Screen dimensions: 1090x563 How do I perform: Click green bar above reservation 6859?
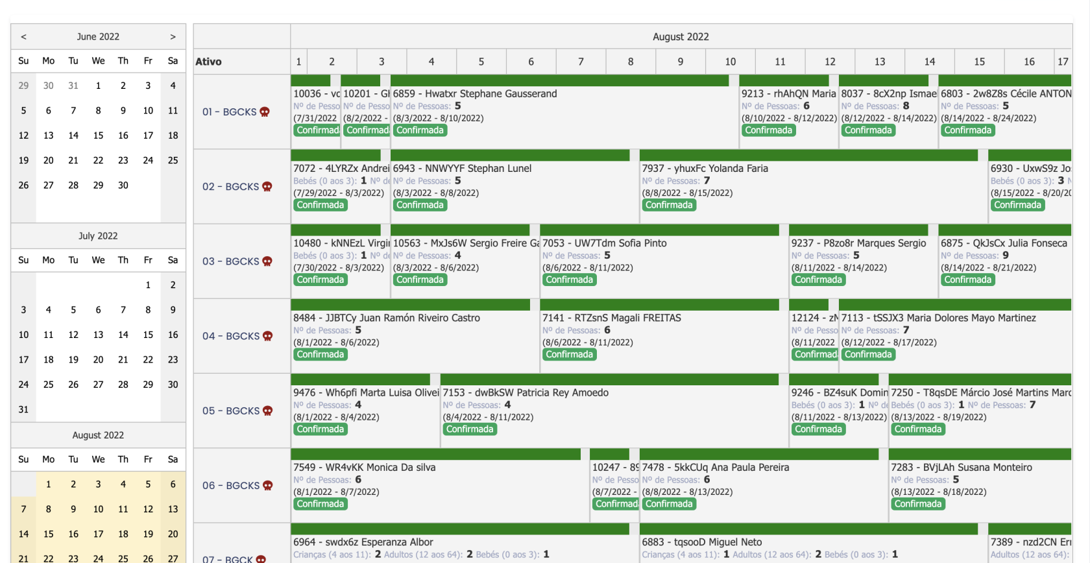coord(560,80)
